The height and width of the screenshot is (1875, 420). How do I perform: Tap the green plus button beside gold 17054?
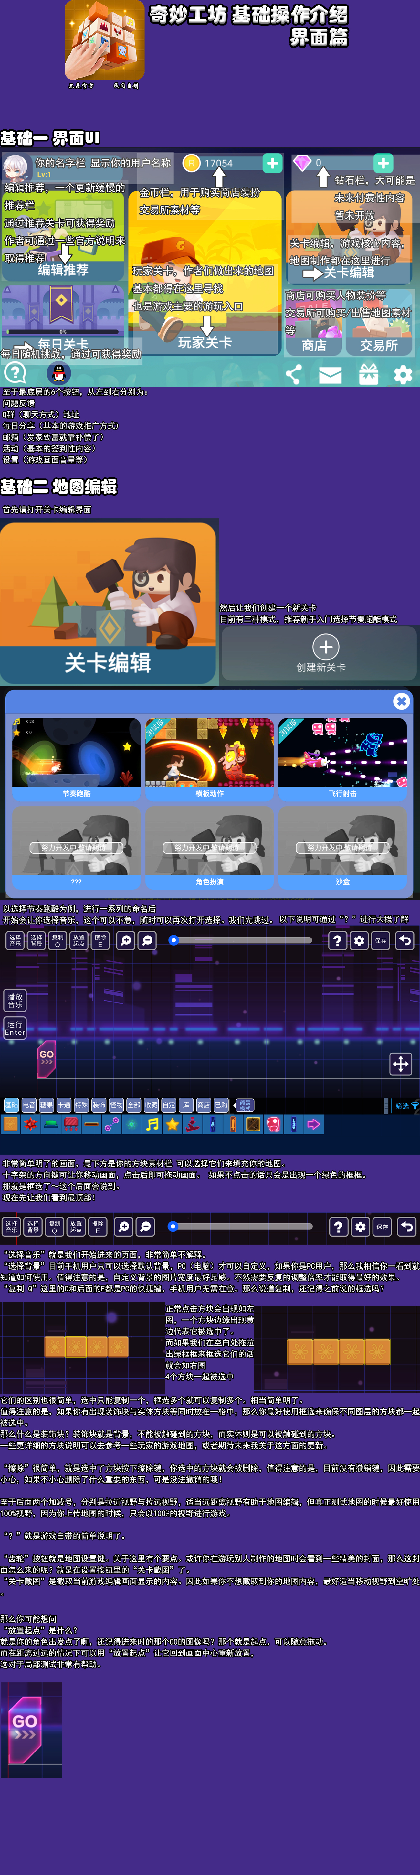pos(272,163)
